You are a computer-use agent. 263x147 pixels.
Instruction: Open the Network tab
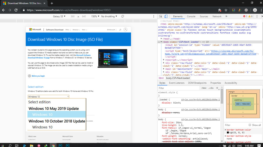[217, 16]
